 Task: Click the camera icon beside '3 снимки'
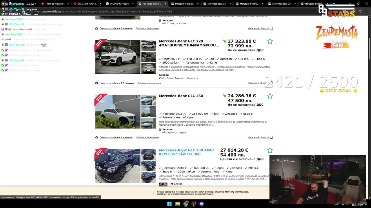click(97, 29)
